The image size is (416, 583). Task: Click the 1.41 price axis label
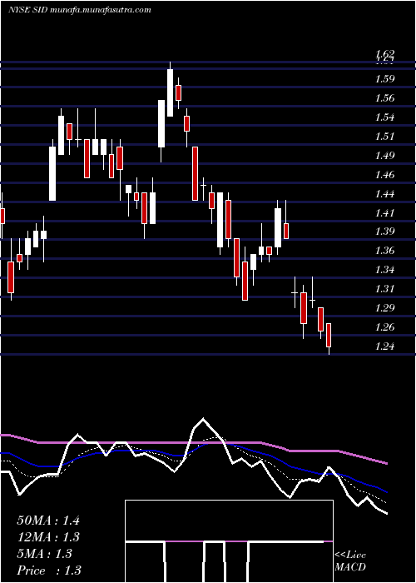tap(384, 212)
